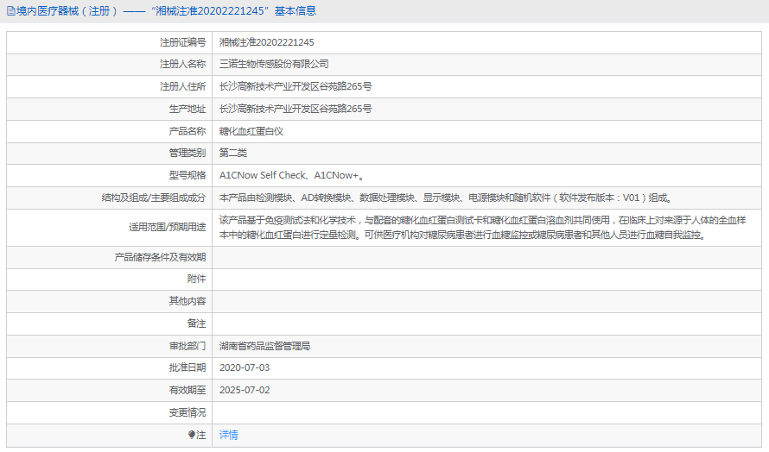769x452 pixels.
Task: Click the 注册人住所 row label
Action: click(x=183, y=86)
